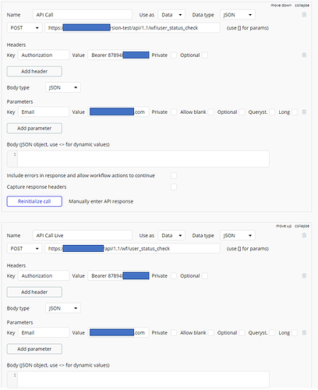Check Allow blank for first Email parameter
318x390 pixels.
pyautogui.click(x=211, y=112)
